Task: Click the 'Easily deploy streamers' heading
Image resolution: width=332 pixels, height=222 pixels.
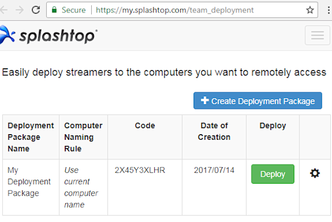Action: [164, 72]
